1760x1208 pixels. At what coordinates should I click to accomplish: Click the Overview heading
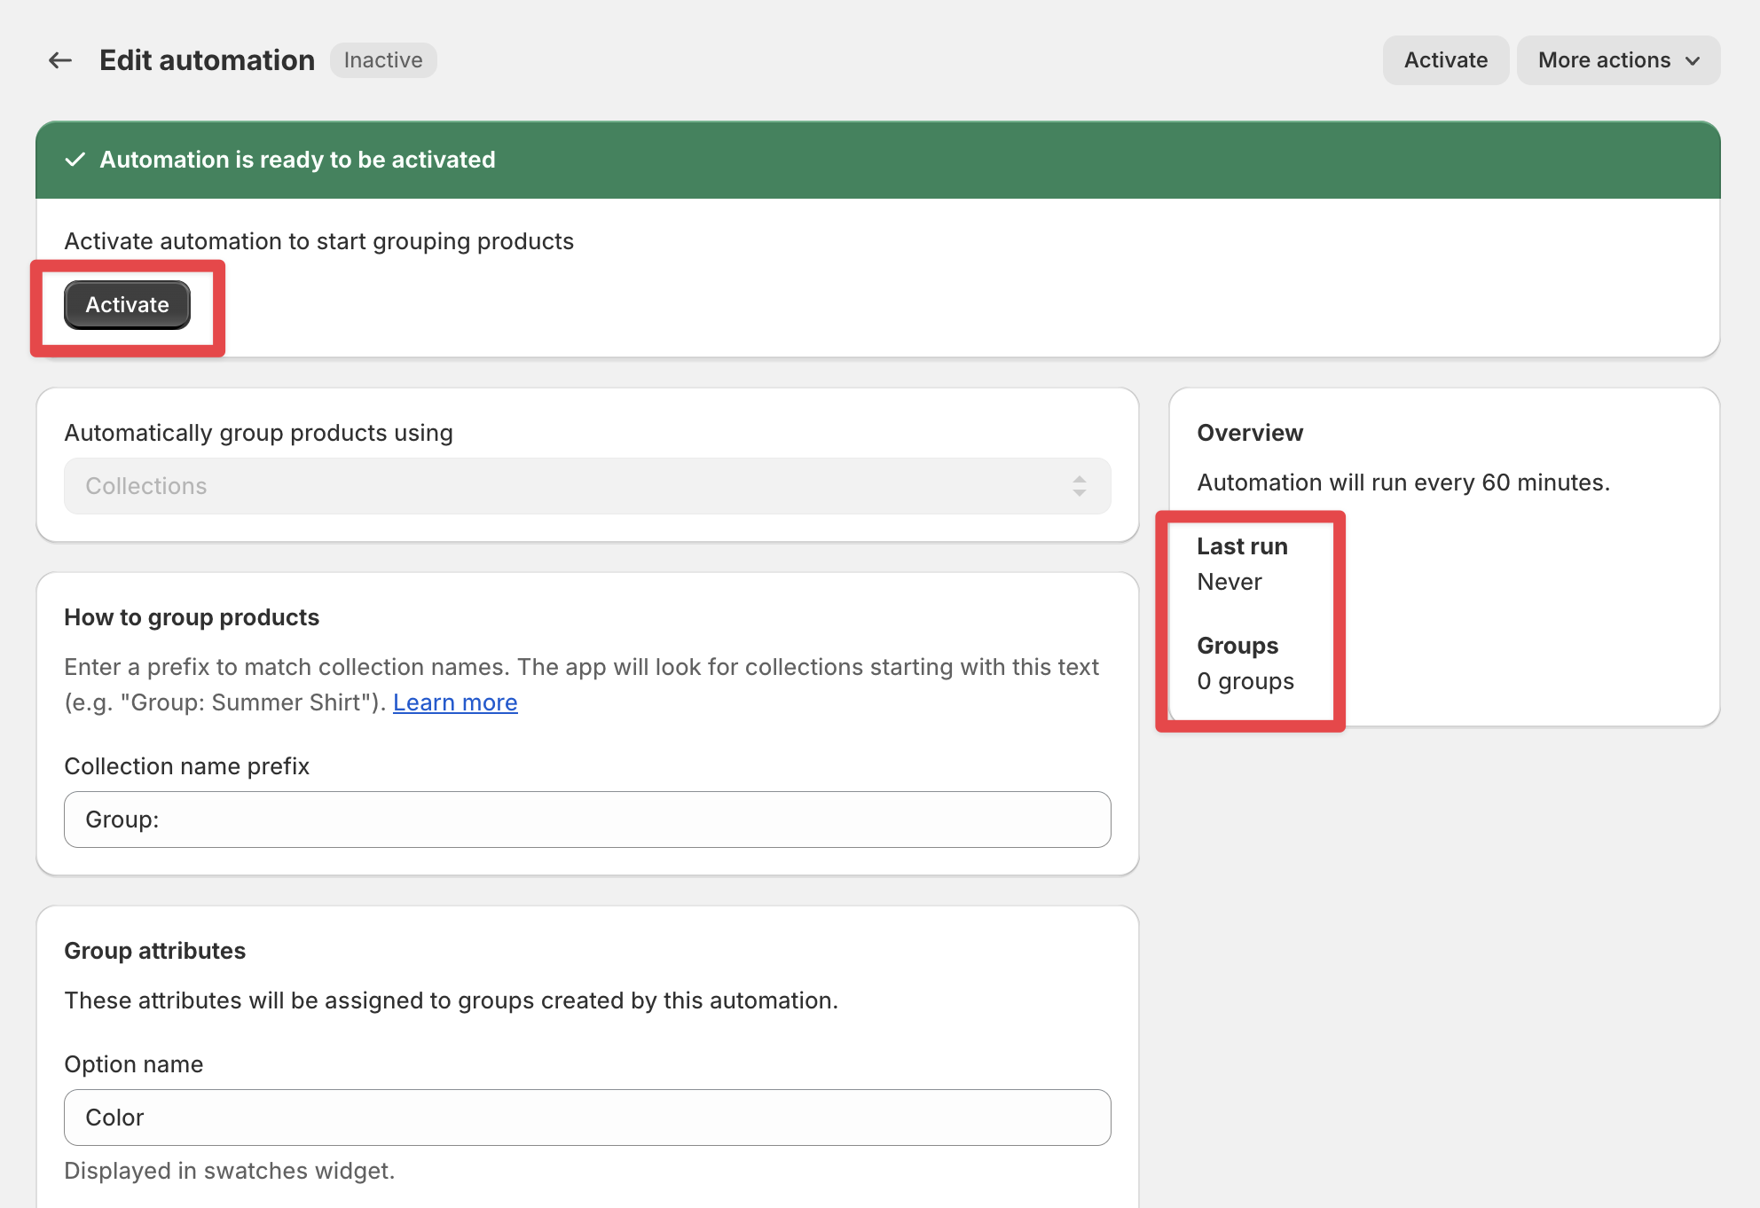coord(1249,433)
